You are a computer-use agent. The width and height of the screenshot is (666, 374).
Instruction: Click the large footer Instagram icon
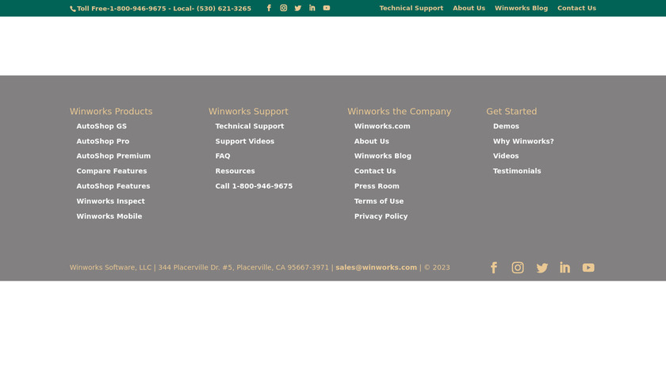click(x=517, y=268)
